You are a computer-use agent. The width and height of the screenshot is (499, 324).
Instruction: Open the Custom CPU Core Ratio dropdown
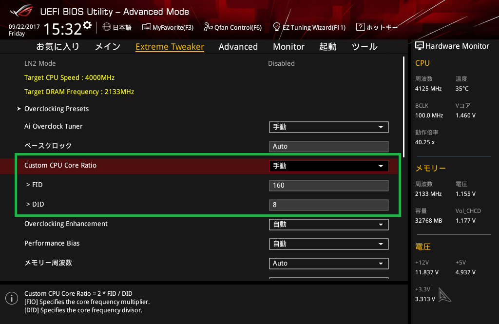[328, 166]
